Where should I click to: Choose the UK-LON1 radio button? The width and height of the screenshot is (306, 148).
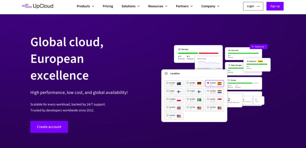[167, 108]
